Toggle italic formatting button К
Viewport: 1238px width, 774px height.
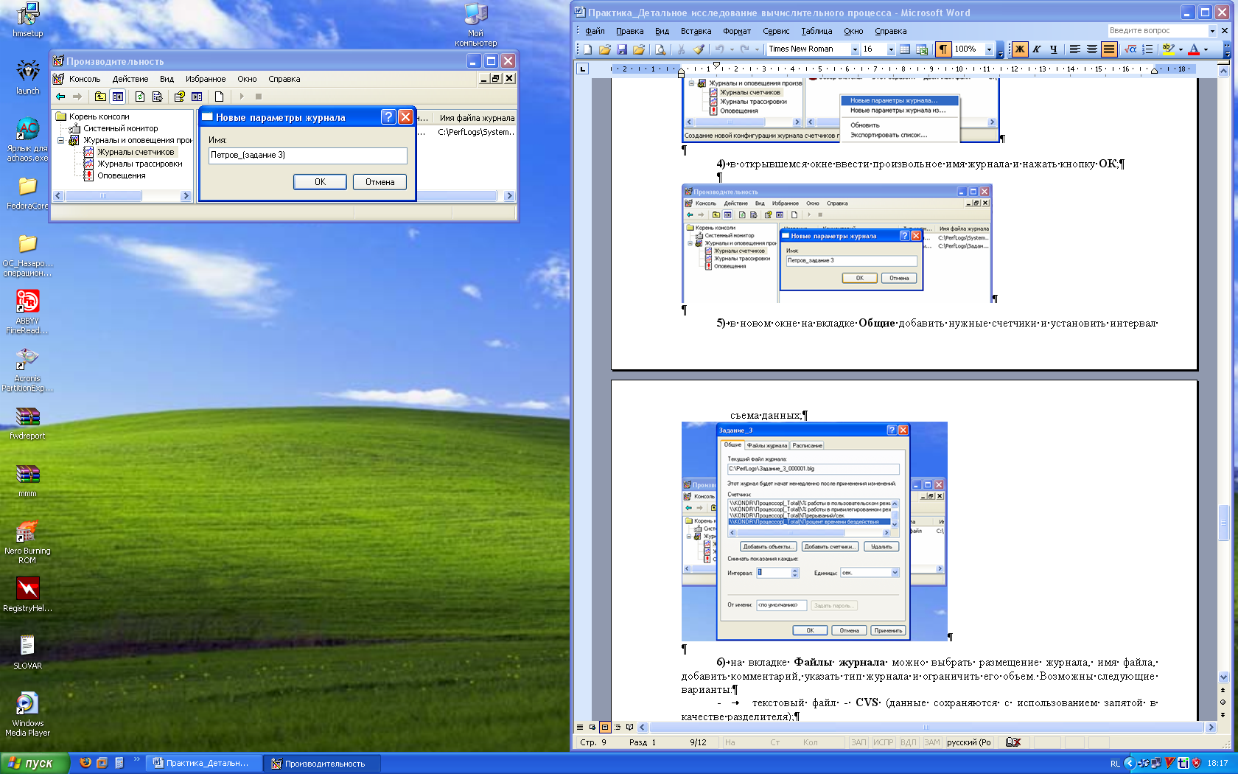coord(1037,49)
